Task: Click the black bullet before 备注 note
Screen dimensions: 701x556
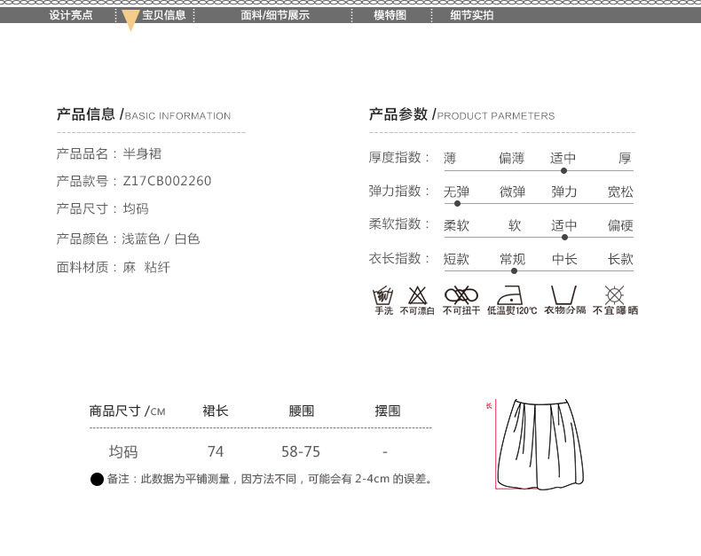Action: [97, 480]
